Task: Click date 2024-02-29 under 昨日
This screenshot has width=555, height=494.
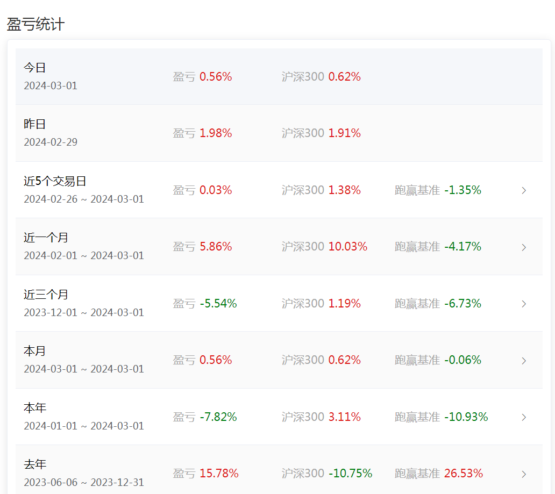Action: tap(50, 142)
